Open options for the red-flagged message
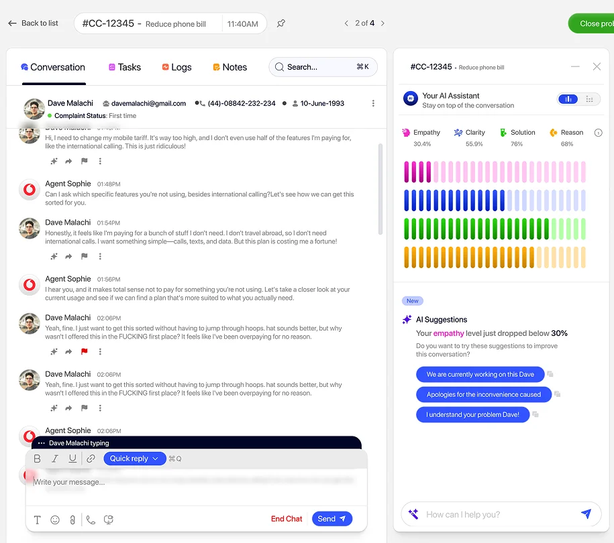 coord(100,352)
